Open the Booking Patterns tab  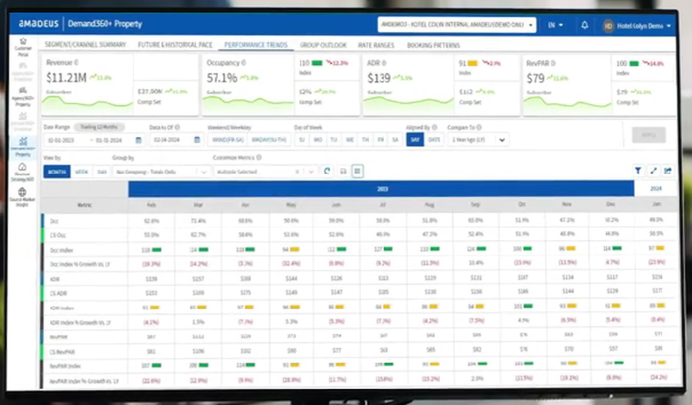click(x=433, y=46)
